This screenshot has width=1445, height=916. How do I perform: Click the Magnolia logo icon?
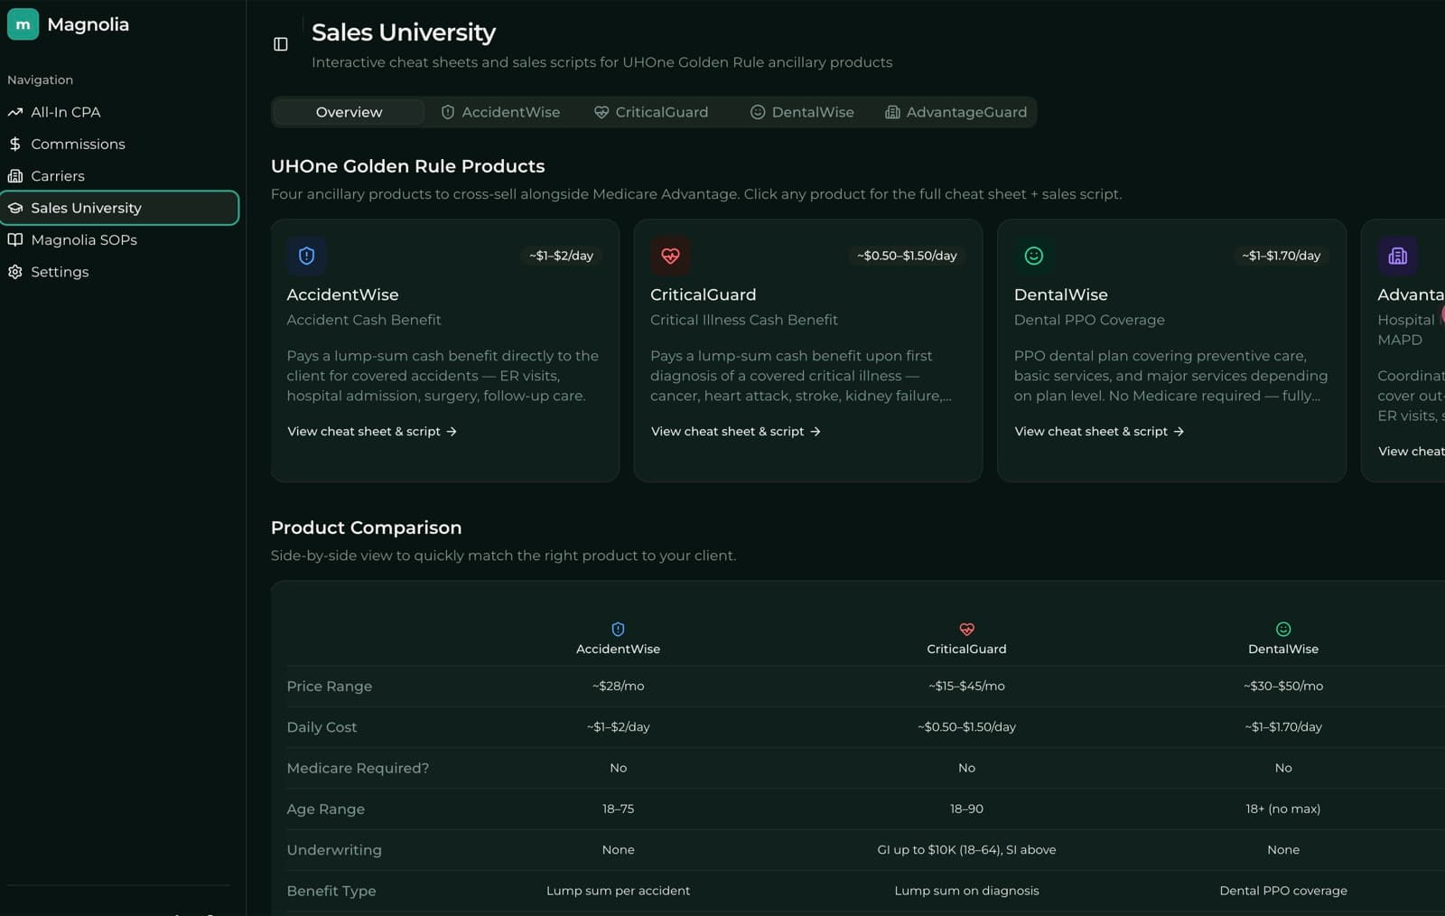(23, 24)
